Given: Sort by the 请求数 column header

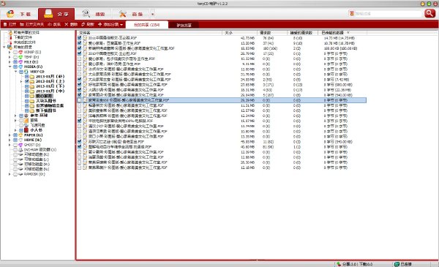Looking at the screenshot, I should pos(272,33).
